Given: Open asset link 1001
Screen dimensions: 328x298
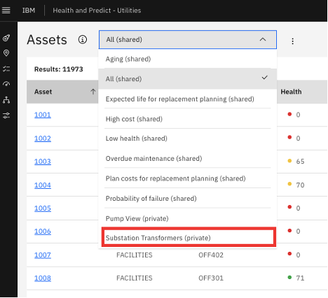Looking at the screenshot, I should click(43, 115).
